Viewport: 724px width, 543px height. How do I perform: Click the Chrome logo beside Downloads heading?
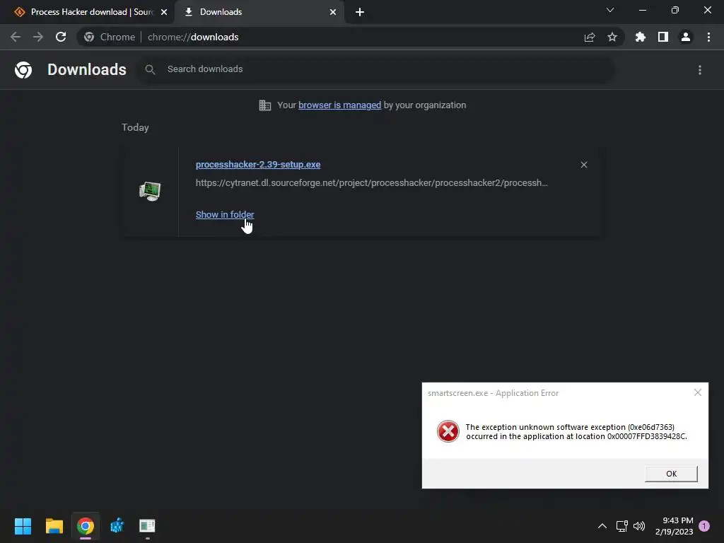pyautogui.click(x=23, y=70)
